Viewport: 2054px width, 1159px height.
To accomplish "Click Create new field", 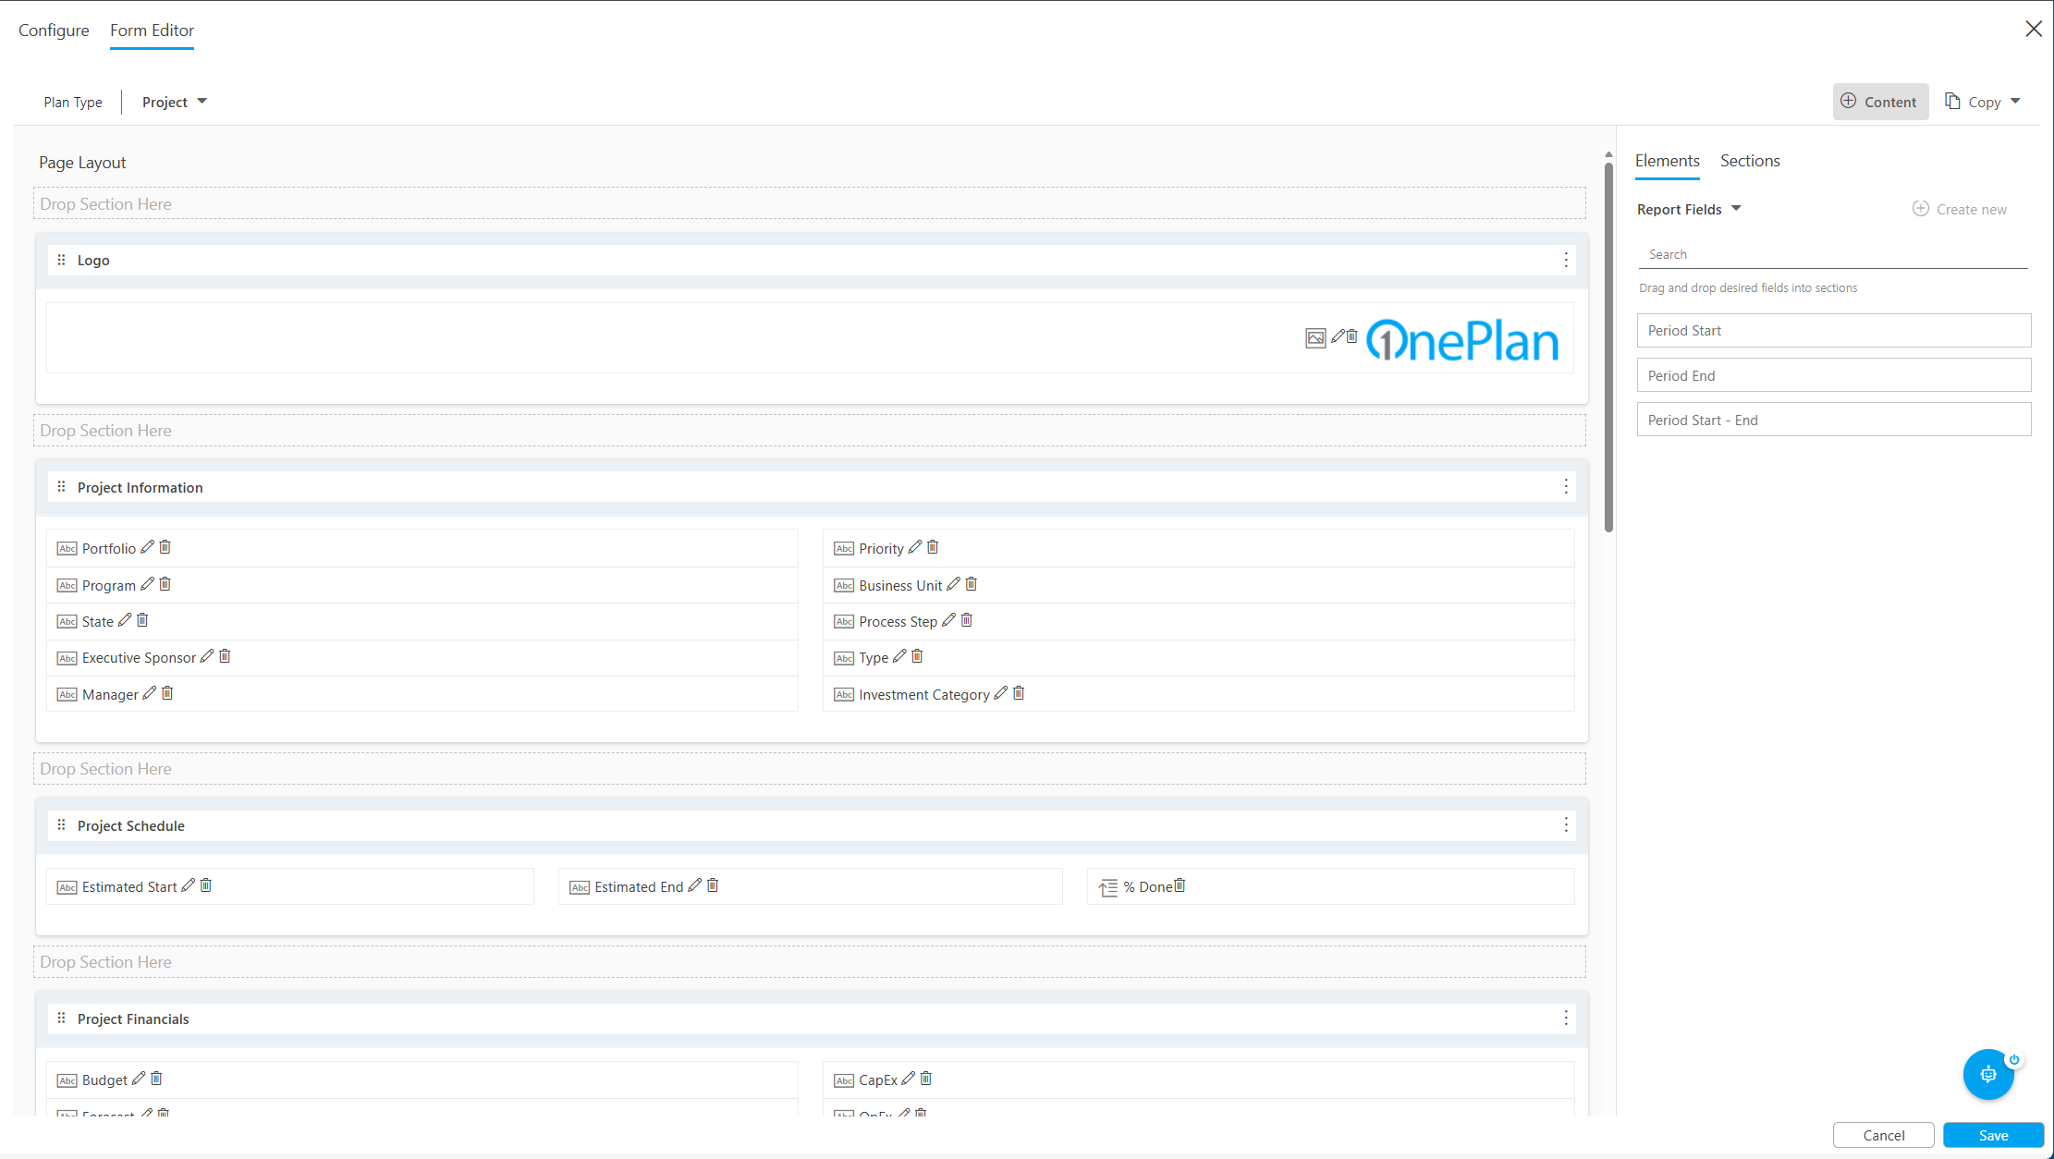I will (1960, 209).
